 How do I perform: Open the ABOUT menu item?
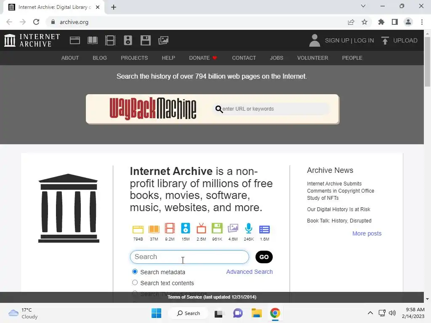click(70, 58)
